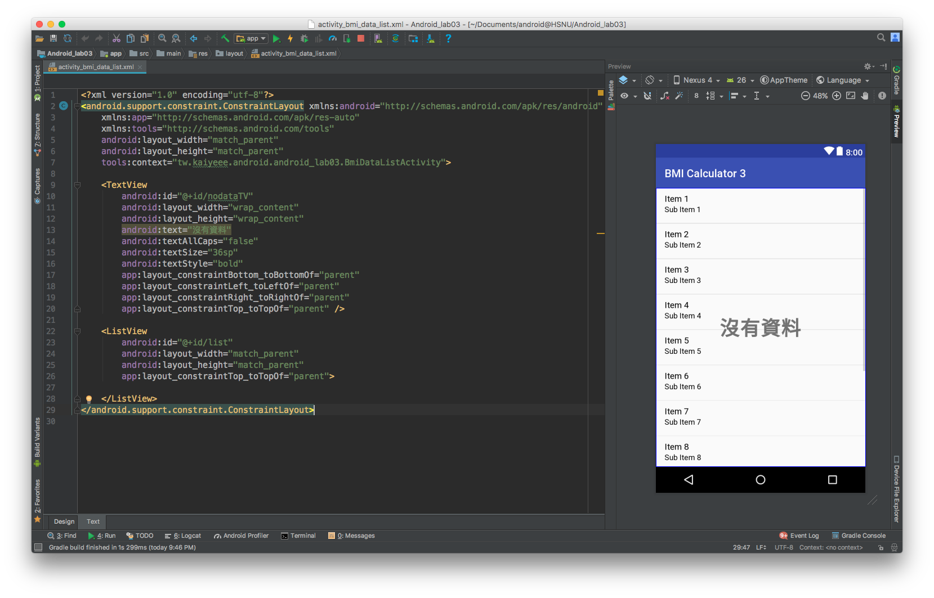934x598 pixels.
Task: Click the default margin value 8
Action: [696, 96]
